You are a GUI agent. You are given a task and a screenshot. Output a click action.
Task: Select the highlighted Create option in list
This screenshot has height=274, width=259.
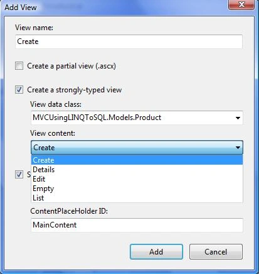[x=137, y=160]
